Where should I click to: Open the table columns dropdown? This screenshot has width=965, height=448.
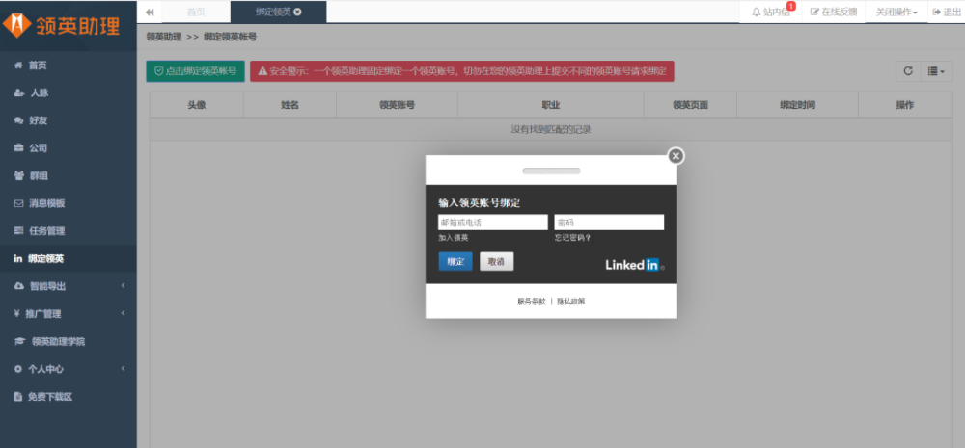[x=936, y=71]
